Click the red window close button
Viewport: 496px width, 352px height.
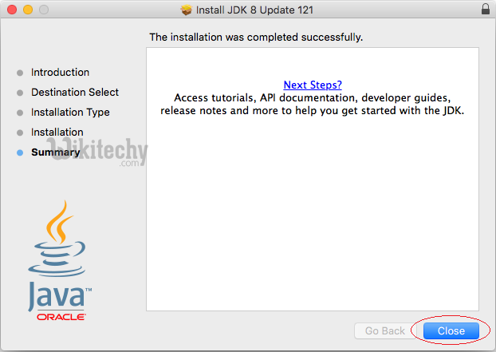(x=10, y=10)
